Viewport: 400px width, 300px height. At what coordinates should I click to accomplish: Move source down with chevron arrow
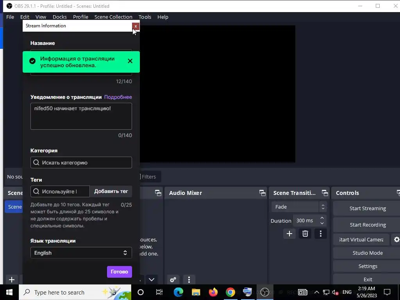[152, 280]
